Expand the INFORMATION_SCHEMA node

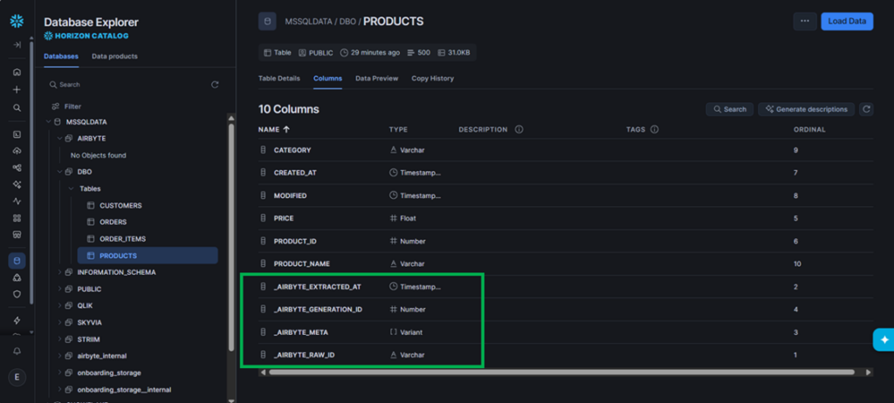pyautogui.click(x=59, y=272)
